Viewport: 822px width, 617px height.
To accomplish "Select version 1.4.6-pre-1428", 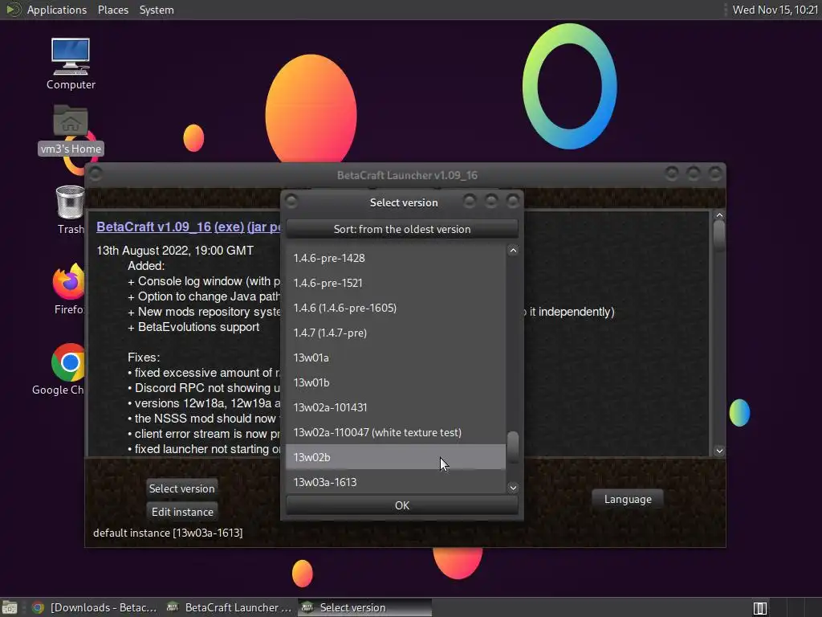I will pyautogui.click(x=396, y=258).
